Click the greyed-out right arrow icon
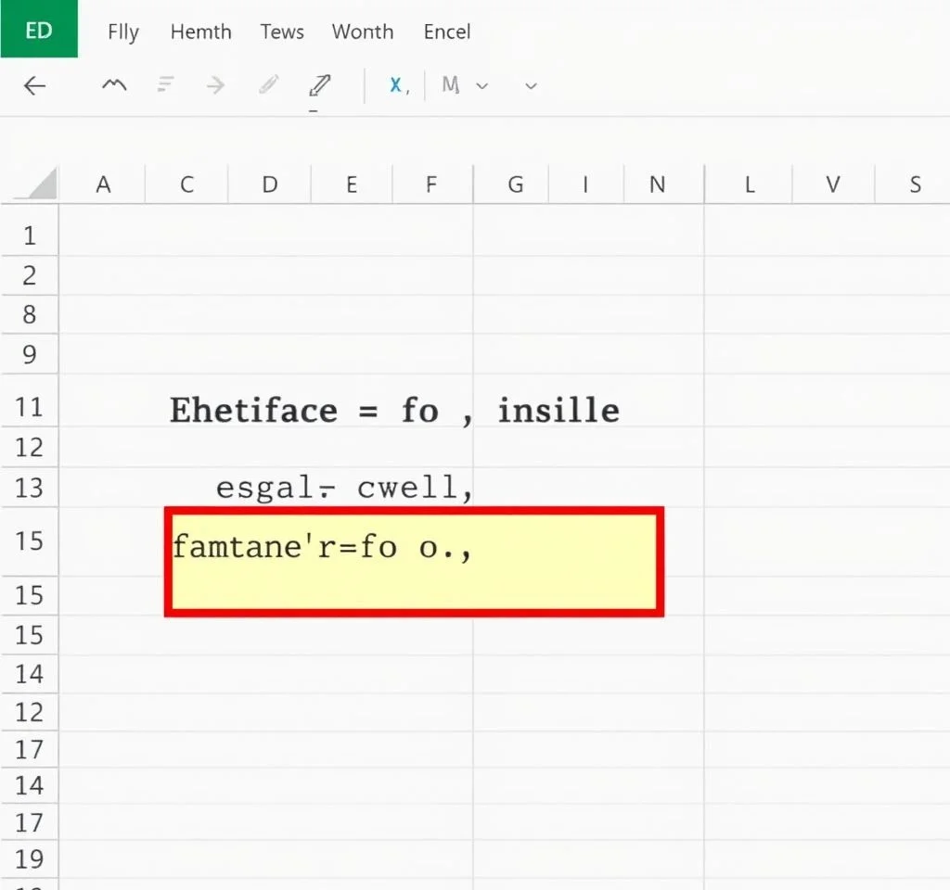The height and width of the screenshot is (890, 950). 215,85
